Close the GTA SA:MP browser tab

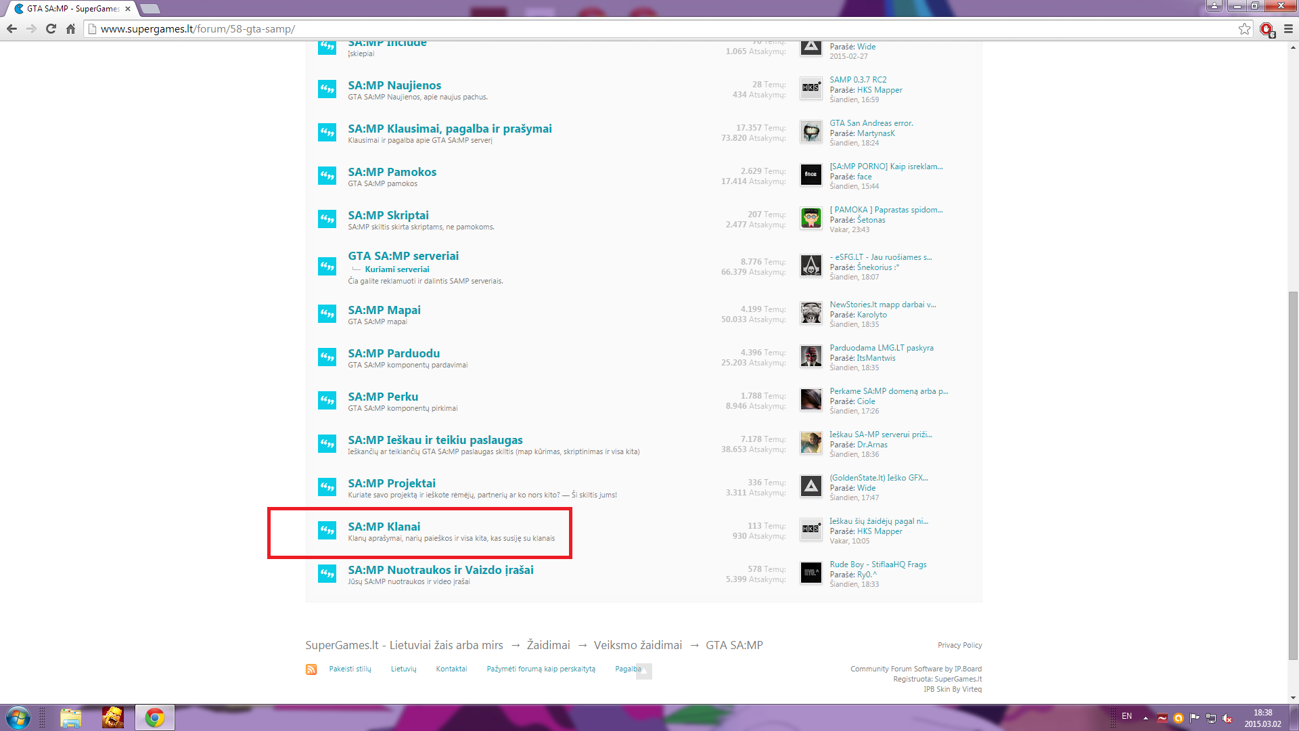[x=127, y=9]
